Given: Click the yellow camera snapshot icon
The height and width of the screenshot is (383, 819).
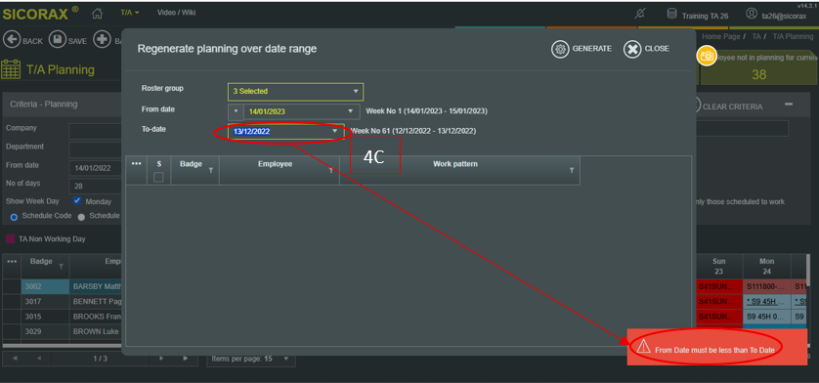Looking at the screenshot, I should (708, 56).
